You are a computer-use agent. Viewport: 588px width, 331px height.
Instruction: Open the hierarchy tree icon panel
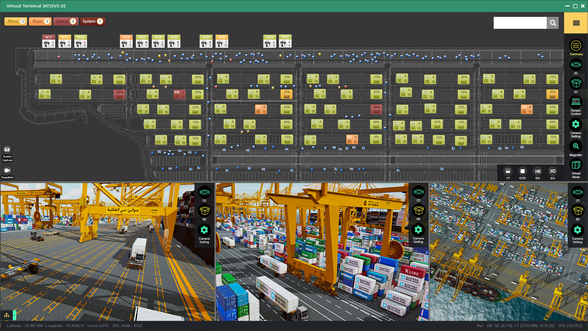click(x=6, y=315)
